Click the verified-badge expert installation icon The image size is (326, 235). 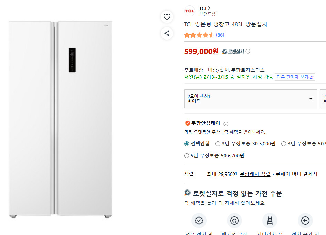point(199,221)
